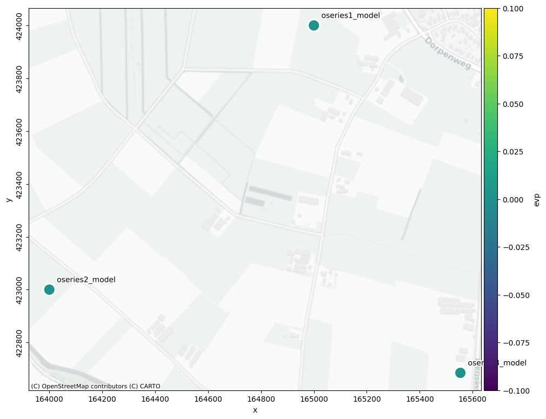Click colorbar tick label 0.000

tap(513, 200)
